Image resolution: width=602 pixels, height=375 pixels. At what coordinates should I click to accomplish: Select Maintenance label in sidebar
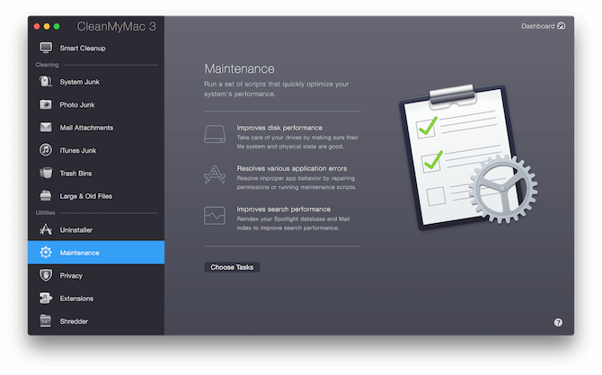click(79, 253)
